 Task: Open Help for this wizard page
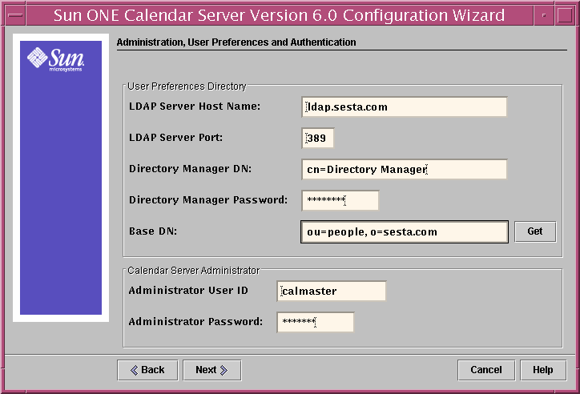(x=543, y=370)
